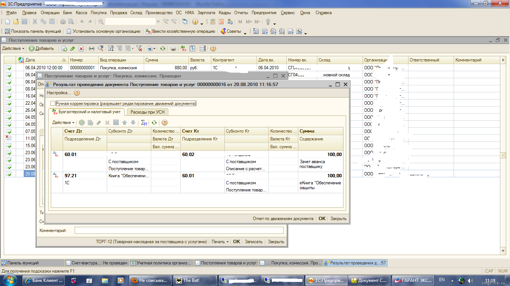Click the Дт/Кт posting result icon in list toolbar
510x286 pixels.
point(183,48)
